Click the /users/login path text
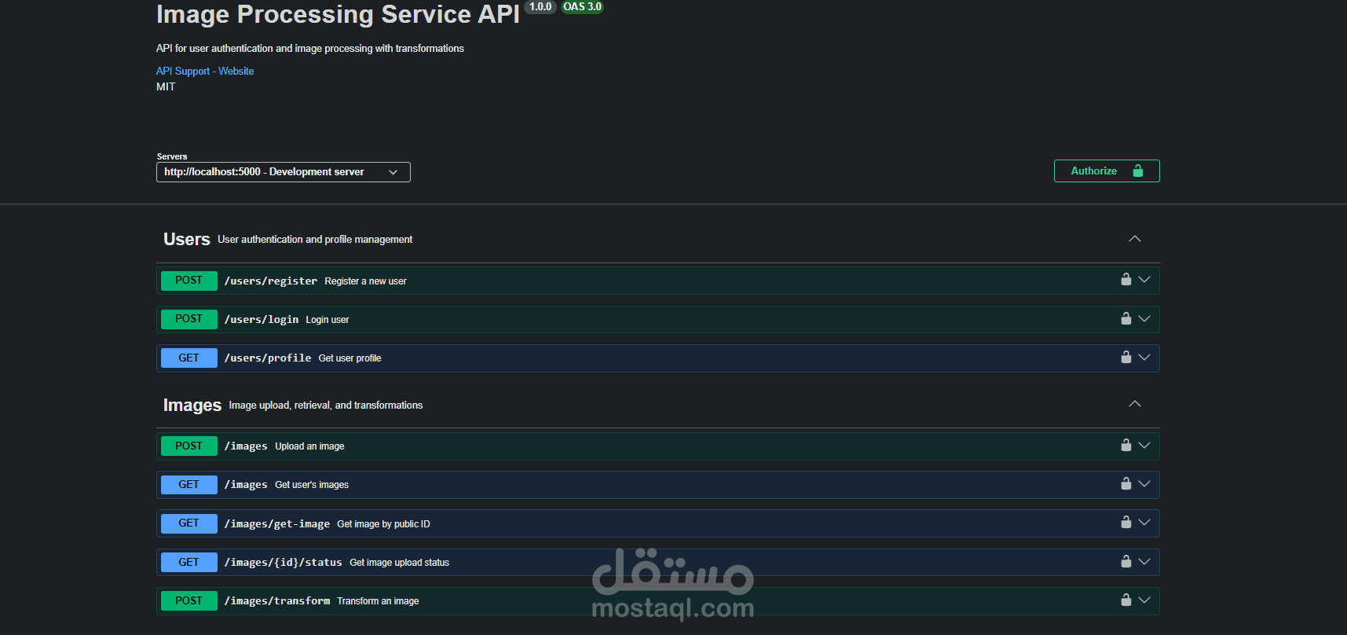 click(x=262, y=319)
